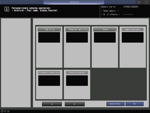Confirm layout with OK button
Screen dimensions: 150x113
tap(134, 104)
